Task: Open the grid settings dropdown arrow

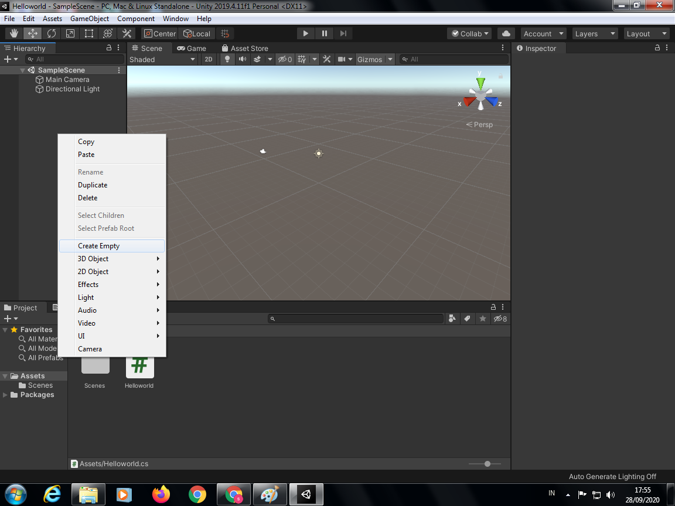Action: 315,59
